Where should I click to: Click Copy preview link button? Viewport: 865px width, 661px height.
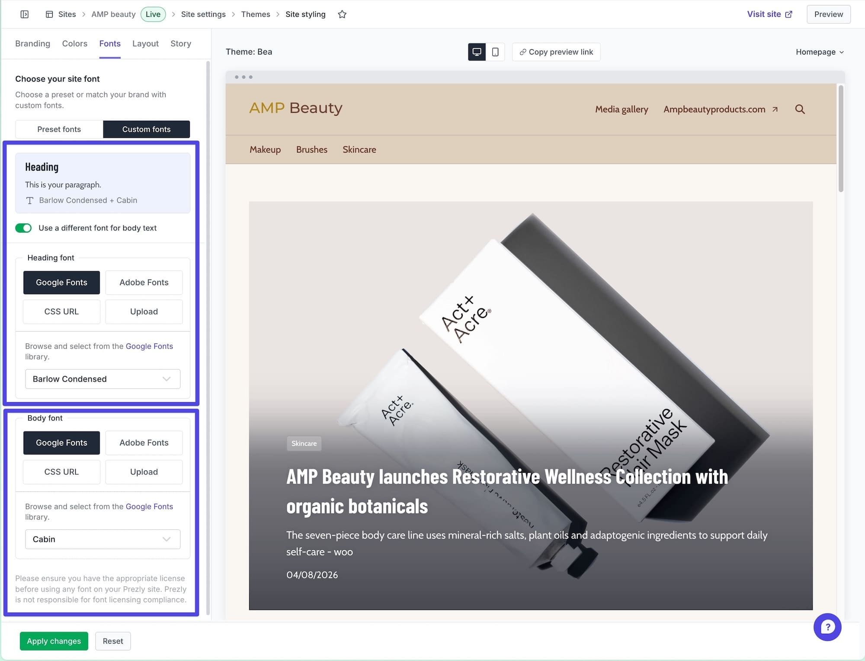(556, 52)
